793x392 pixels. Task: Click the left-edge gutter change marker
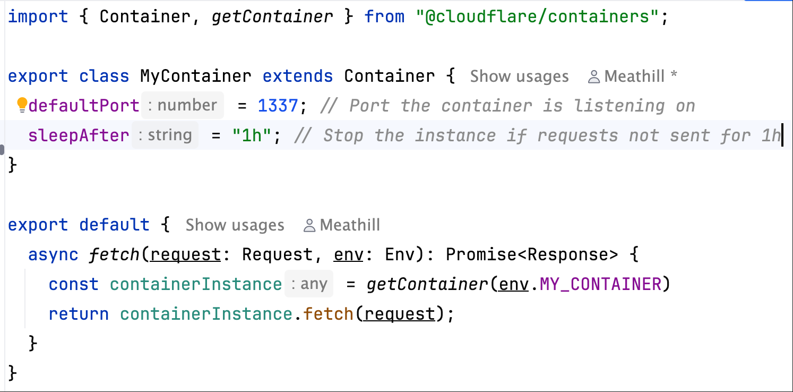pos(3,149)
